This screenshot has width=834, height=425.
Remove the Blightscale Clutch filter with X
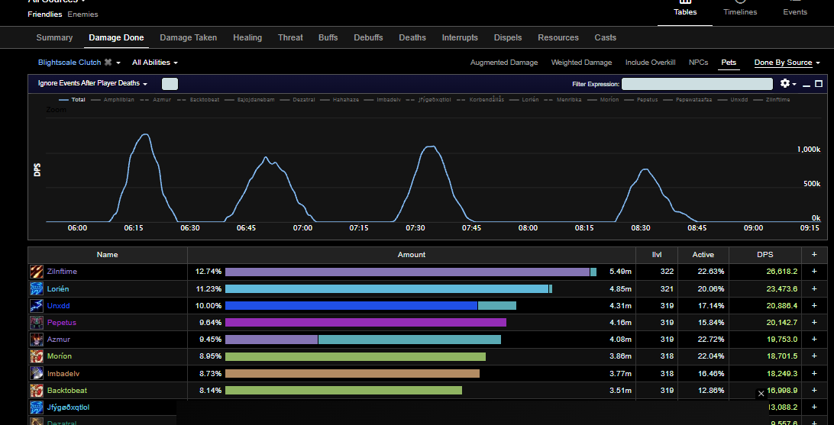point(108,62)
